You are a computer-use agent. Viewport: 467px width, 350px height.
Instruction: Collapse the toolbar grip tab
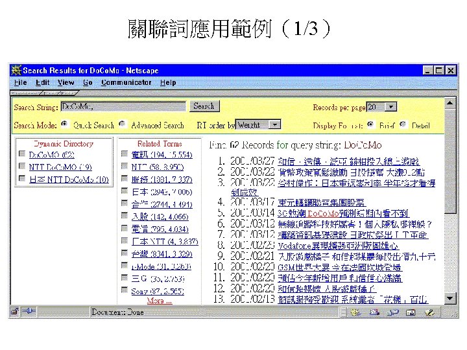tap(25, 93)
